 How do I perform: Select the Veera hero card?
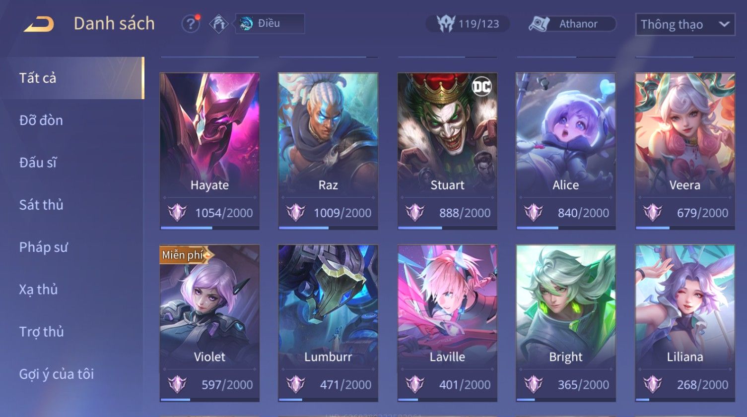pos(685,151)
